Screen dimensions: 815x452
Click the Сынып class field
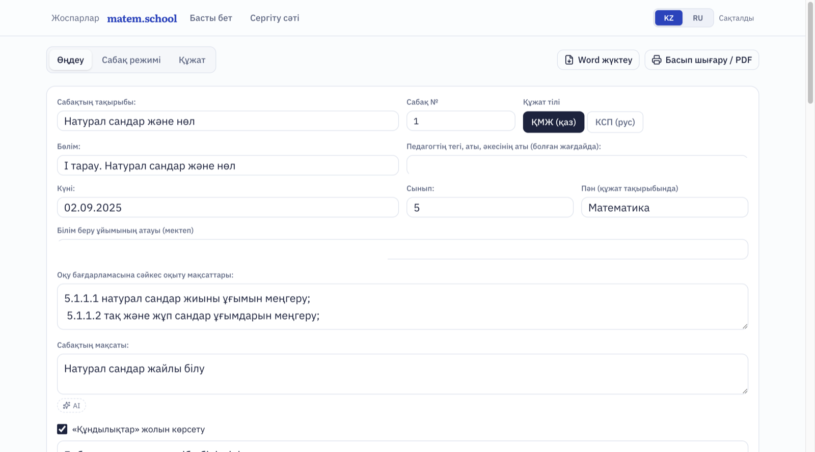(x=490, y=207)
